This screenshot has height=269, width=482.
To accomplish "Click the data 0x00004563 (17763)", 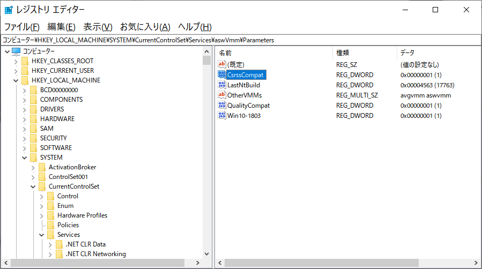I will click(427, 85).
